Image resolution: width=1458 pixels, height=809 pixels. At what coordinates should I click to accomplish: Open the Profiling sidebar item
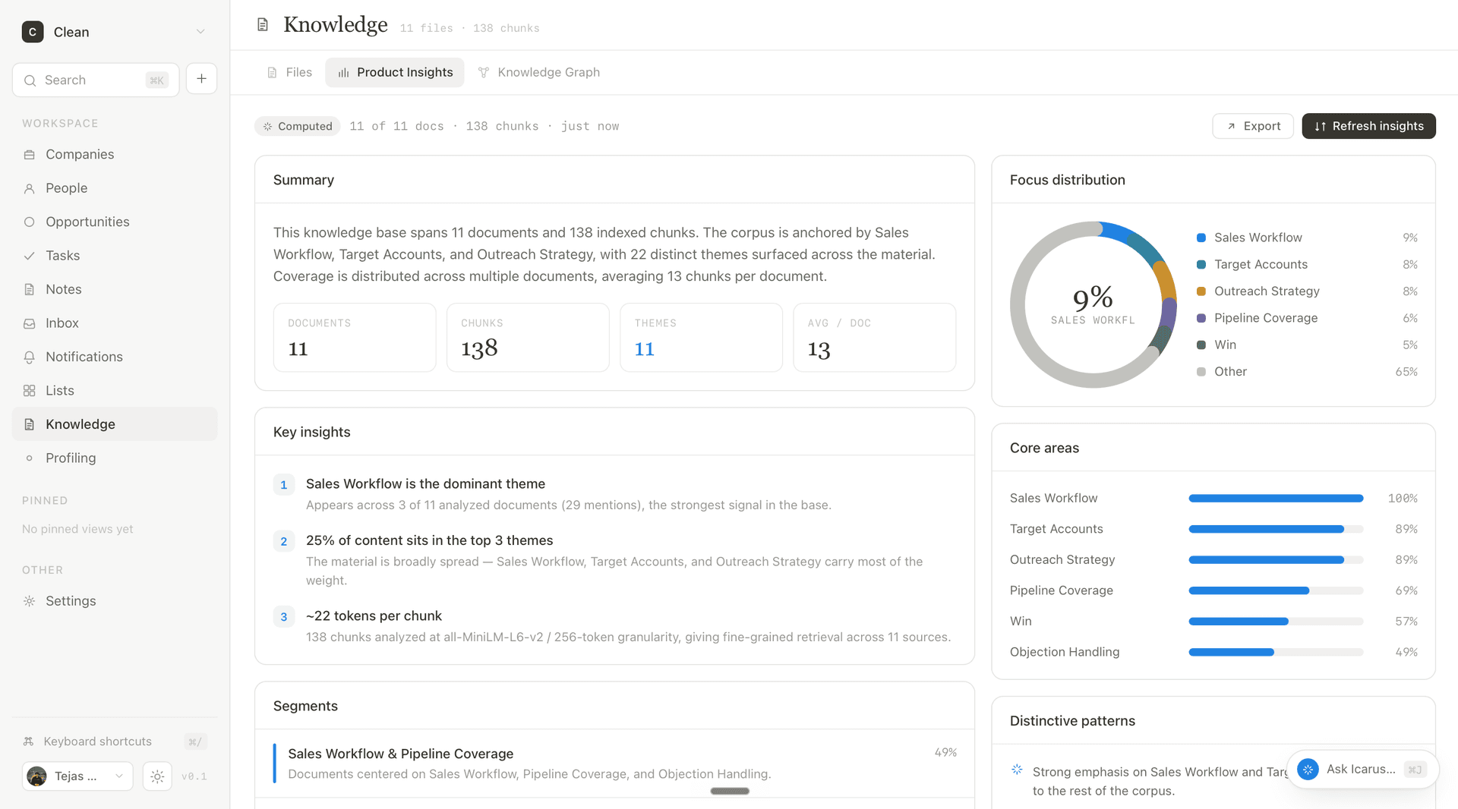tap(115, 458)
